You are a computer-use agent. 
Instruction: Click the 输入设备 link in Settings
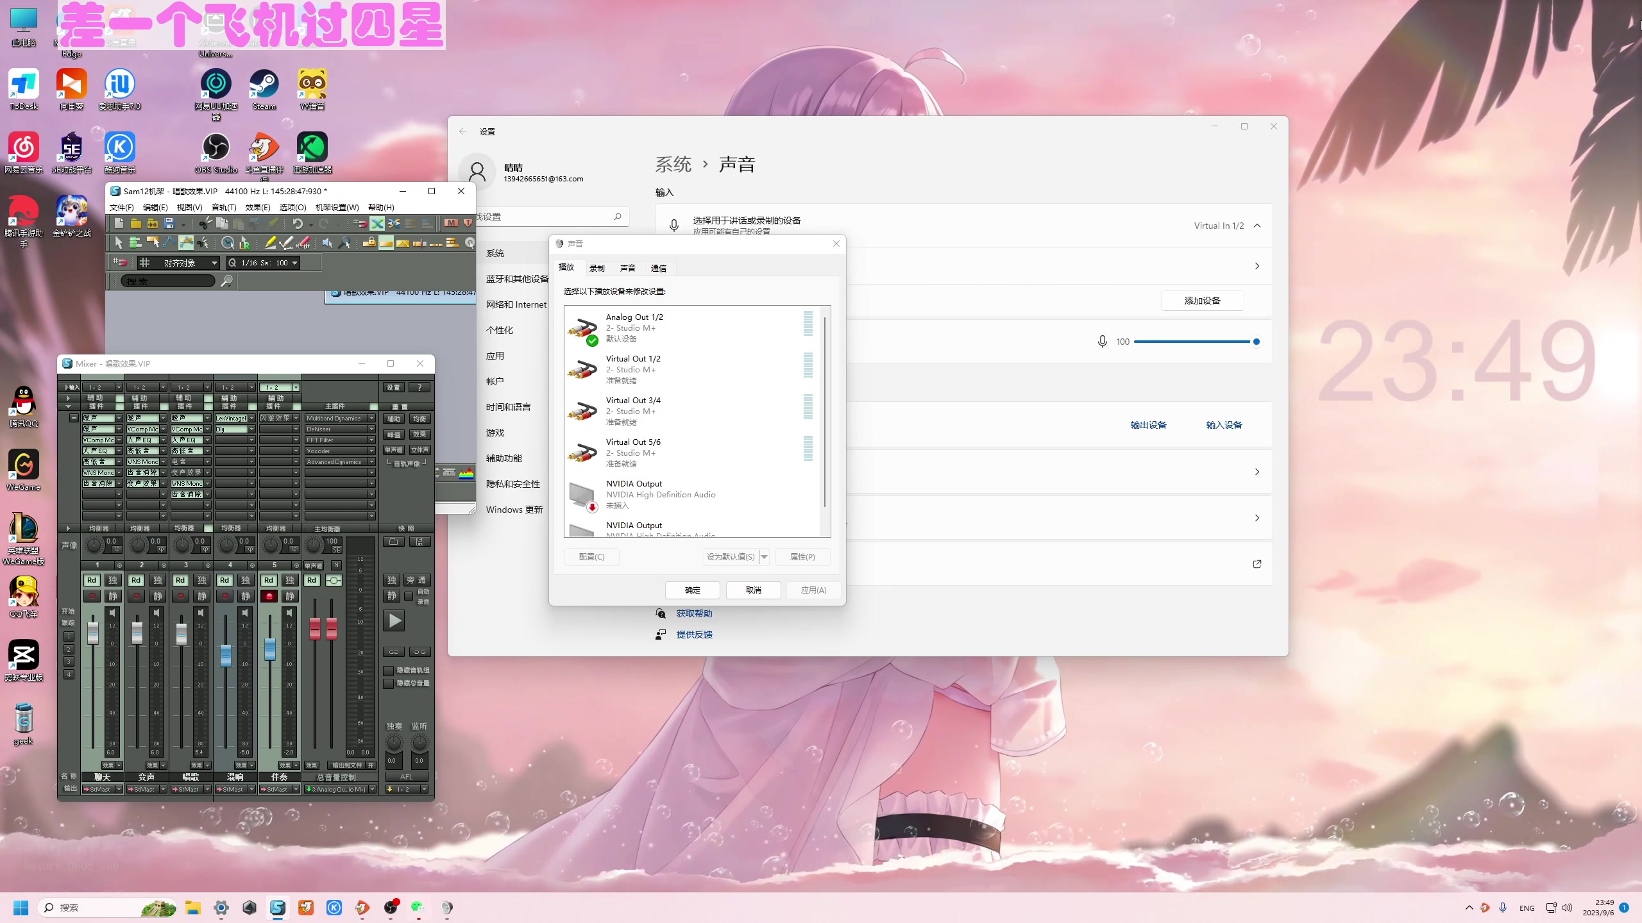[x=1224, y=425]
